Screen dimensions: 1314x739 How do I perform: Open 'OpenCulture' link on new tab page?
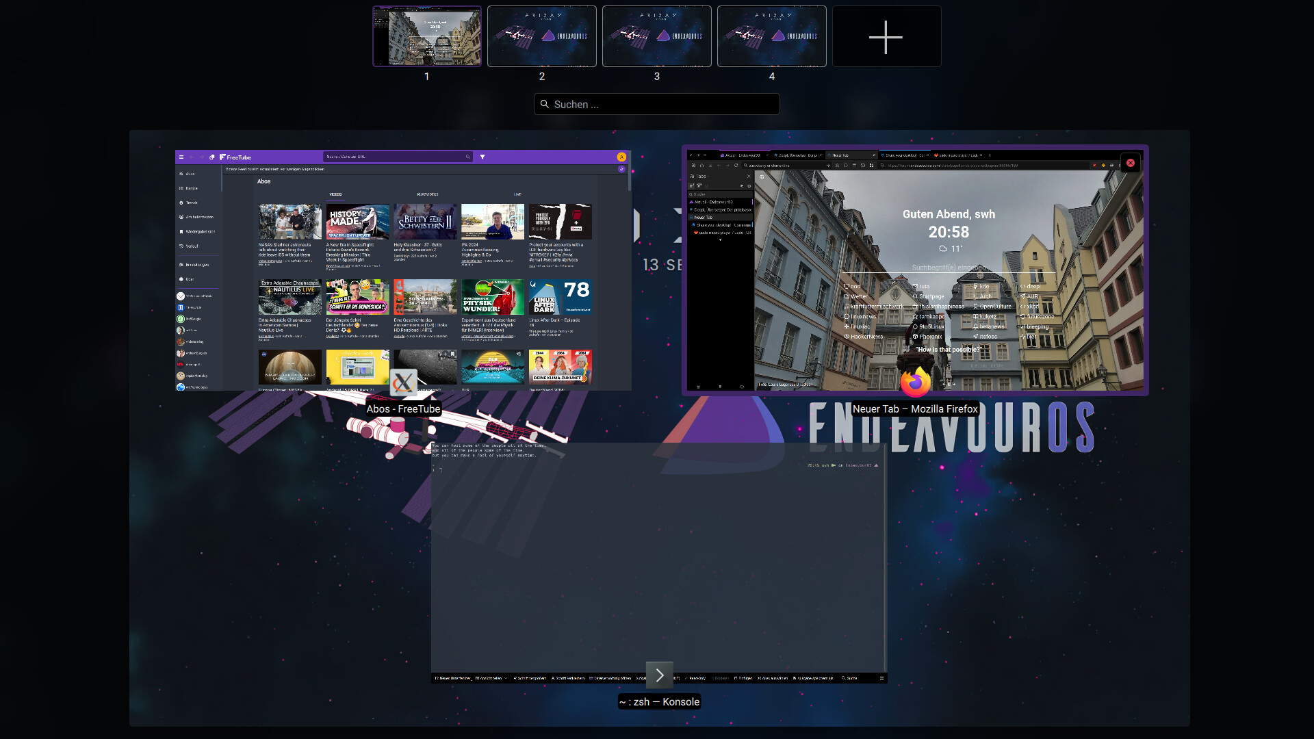point(992,307)
